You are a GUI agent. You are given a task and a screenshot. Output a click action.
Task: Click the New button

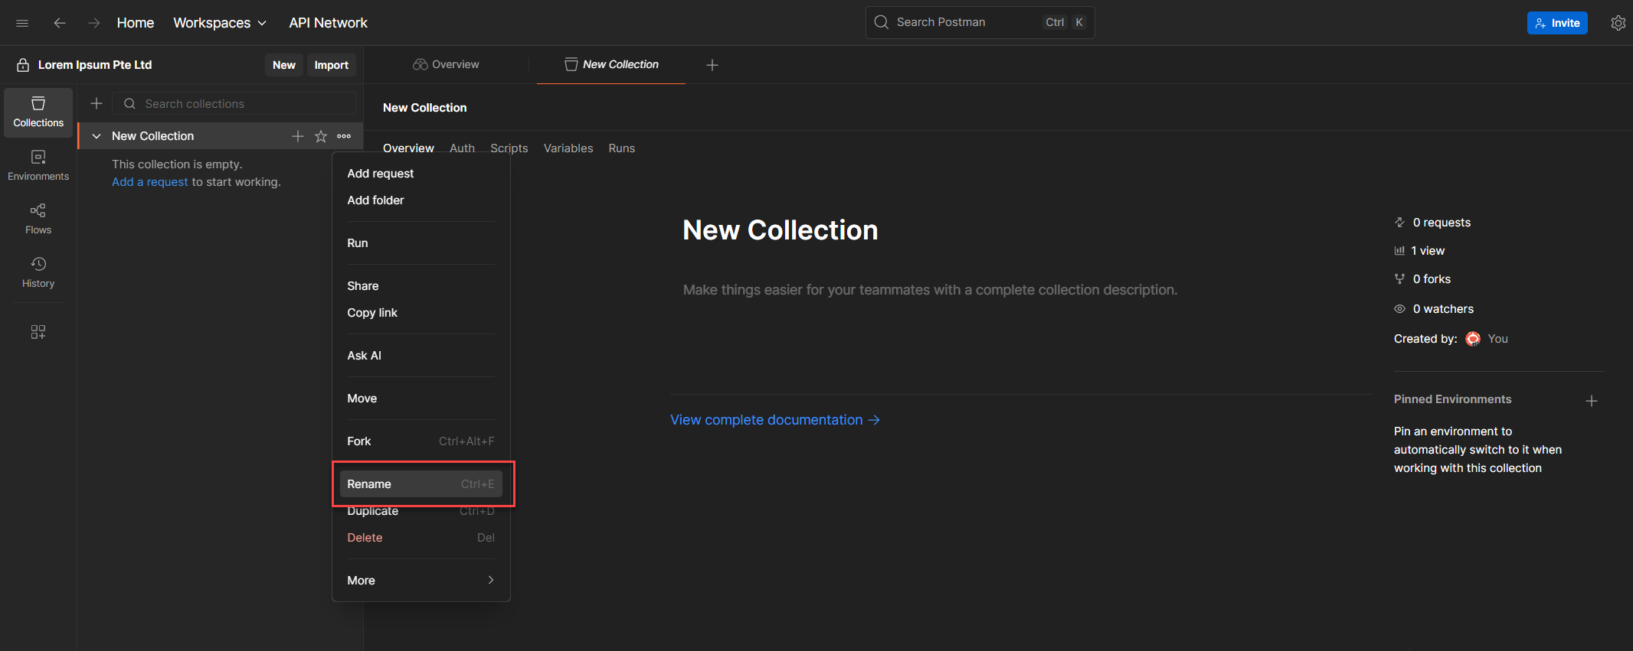(x=284, y=65)
